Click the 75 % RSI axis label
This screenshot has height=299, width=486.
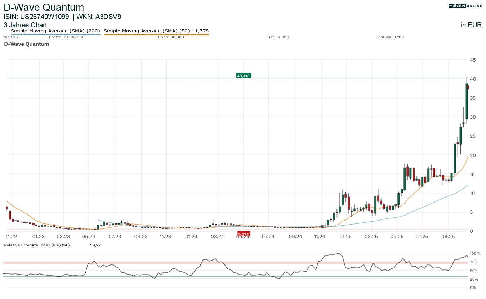pyautogui.click(x=474, y=262)
